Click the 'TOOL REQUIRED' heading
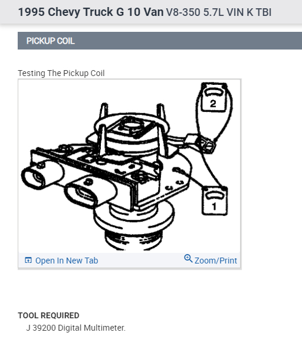Image resolution: width=302 pixels, height=346 pixels. [48, 315]
